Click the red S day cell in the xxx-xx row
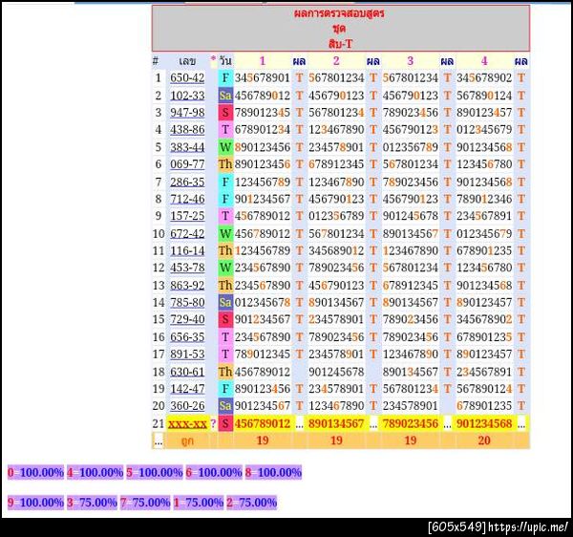 tap(225, 423)
